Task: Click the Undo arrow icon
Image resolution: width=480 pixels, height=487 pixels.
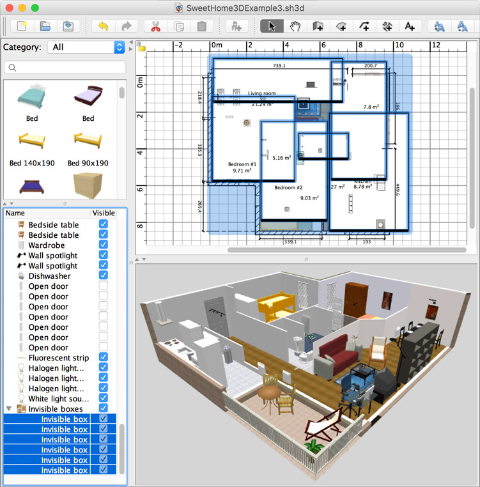Action: coord(104,26)
